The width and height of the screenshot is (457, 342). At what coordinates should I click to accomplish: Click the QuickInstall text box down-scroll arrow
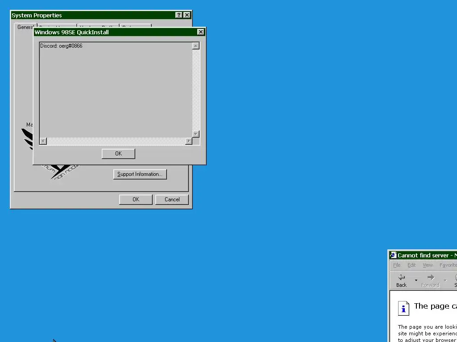coord(196,134)
